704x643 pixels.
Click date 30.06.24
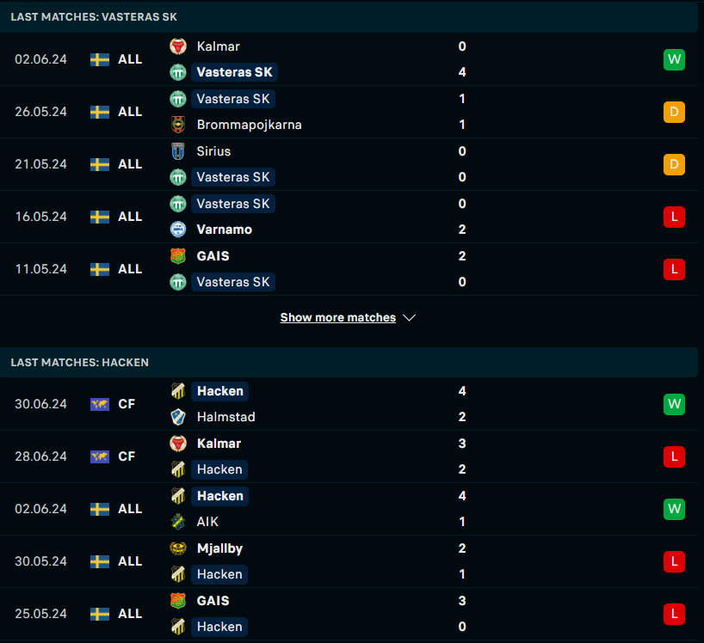coord(40,404)
